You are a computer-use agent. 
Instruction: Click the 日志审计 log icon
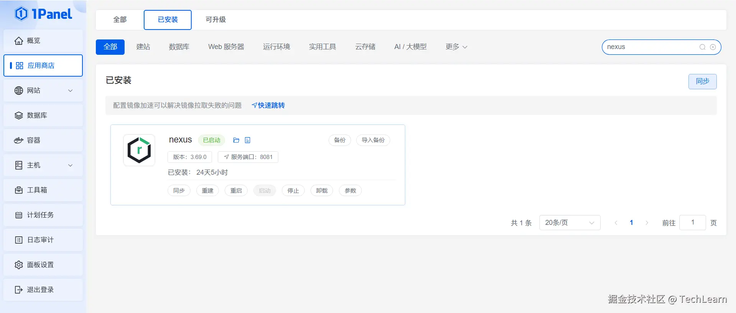pos(19,240)
